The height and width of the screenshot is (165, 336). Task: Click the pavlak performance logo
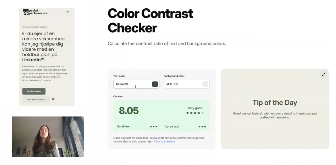[35, 12]
